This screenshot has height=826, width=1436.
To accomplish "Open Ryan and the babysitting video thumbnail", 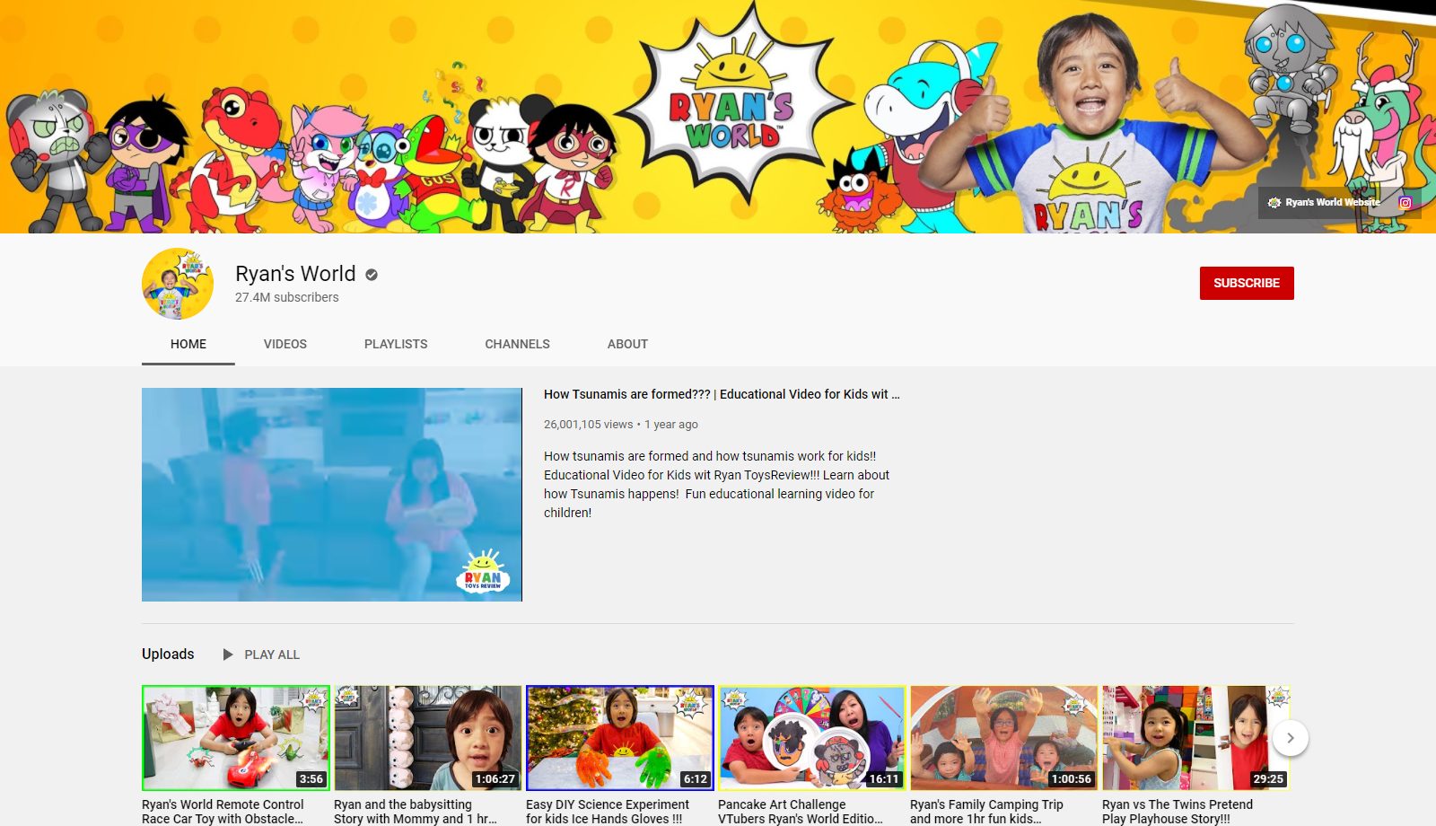I will point(427,738).
